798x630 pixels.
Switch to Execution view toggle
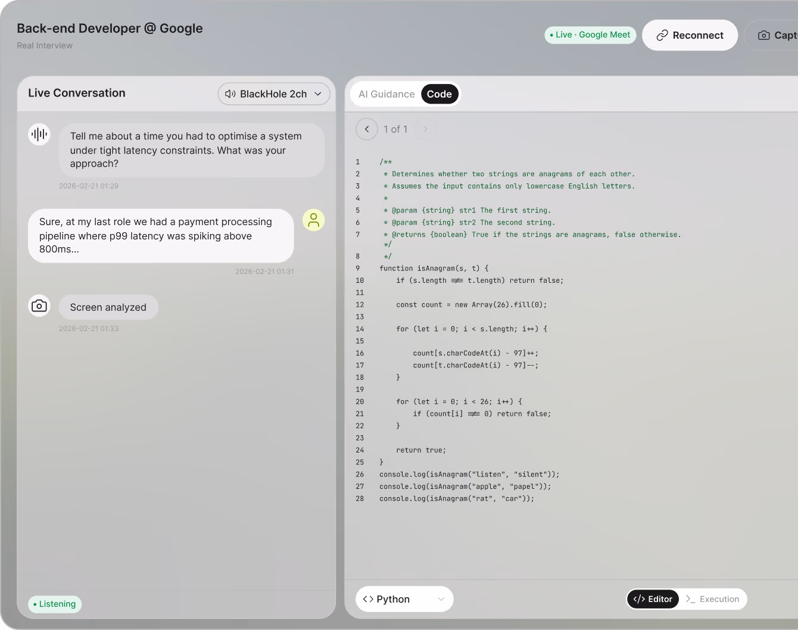point(712,599)
